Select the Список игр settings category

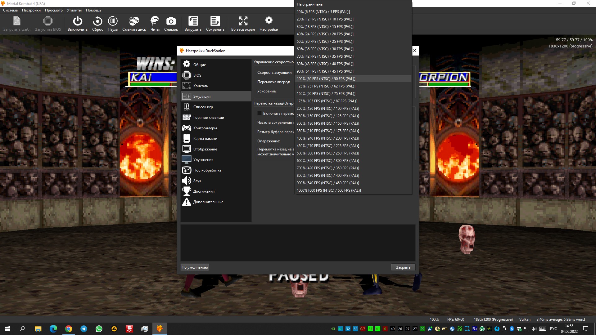tap(216, 107)
